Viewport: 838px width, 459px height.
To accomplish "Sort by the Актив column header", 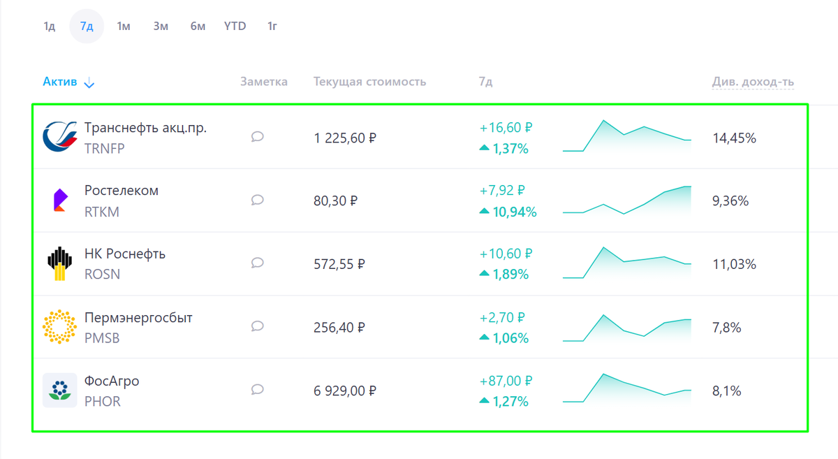I will tap(60, 82).
